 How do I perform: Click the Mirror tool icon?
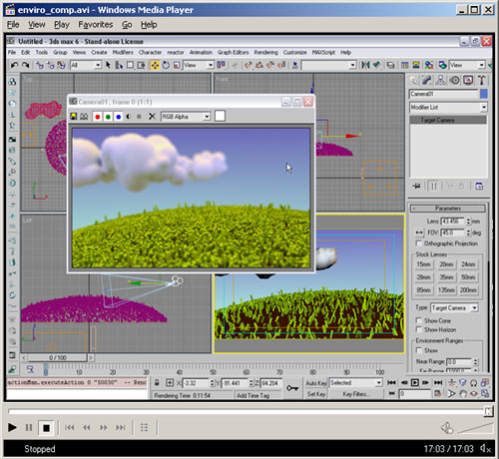coord(365,65)
